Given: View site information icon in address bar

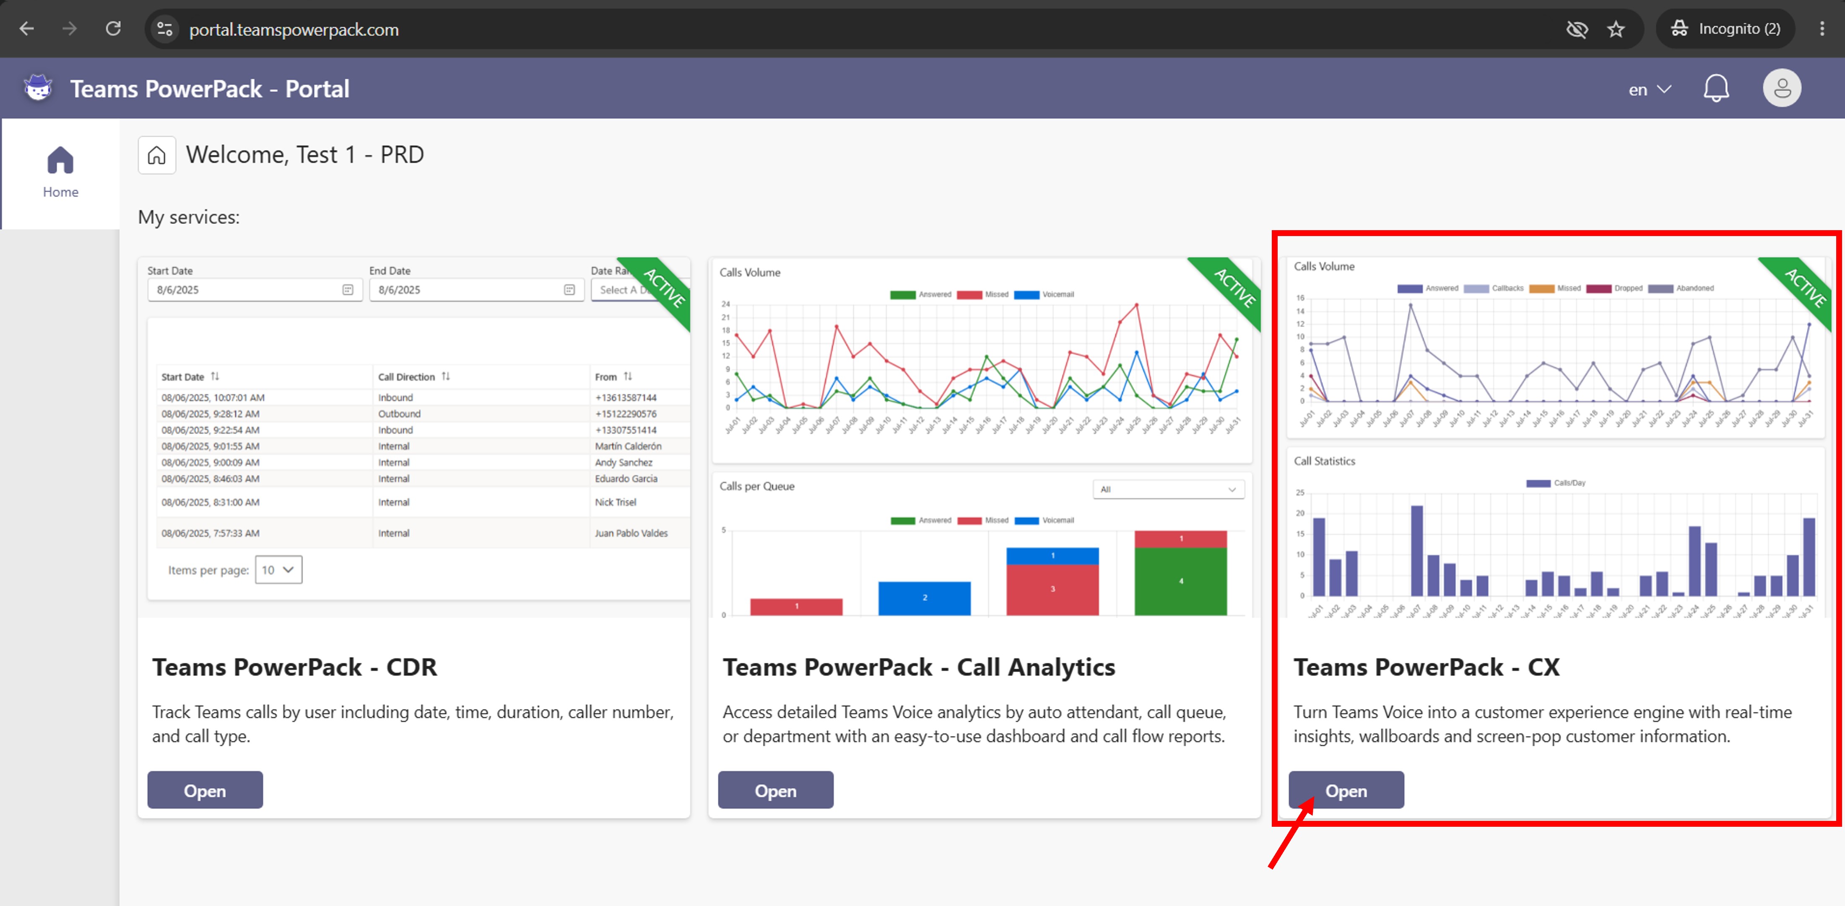Looking at the screenshot, I should (x=165, y=29).
